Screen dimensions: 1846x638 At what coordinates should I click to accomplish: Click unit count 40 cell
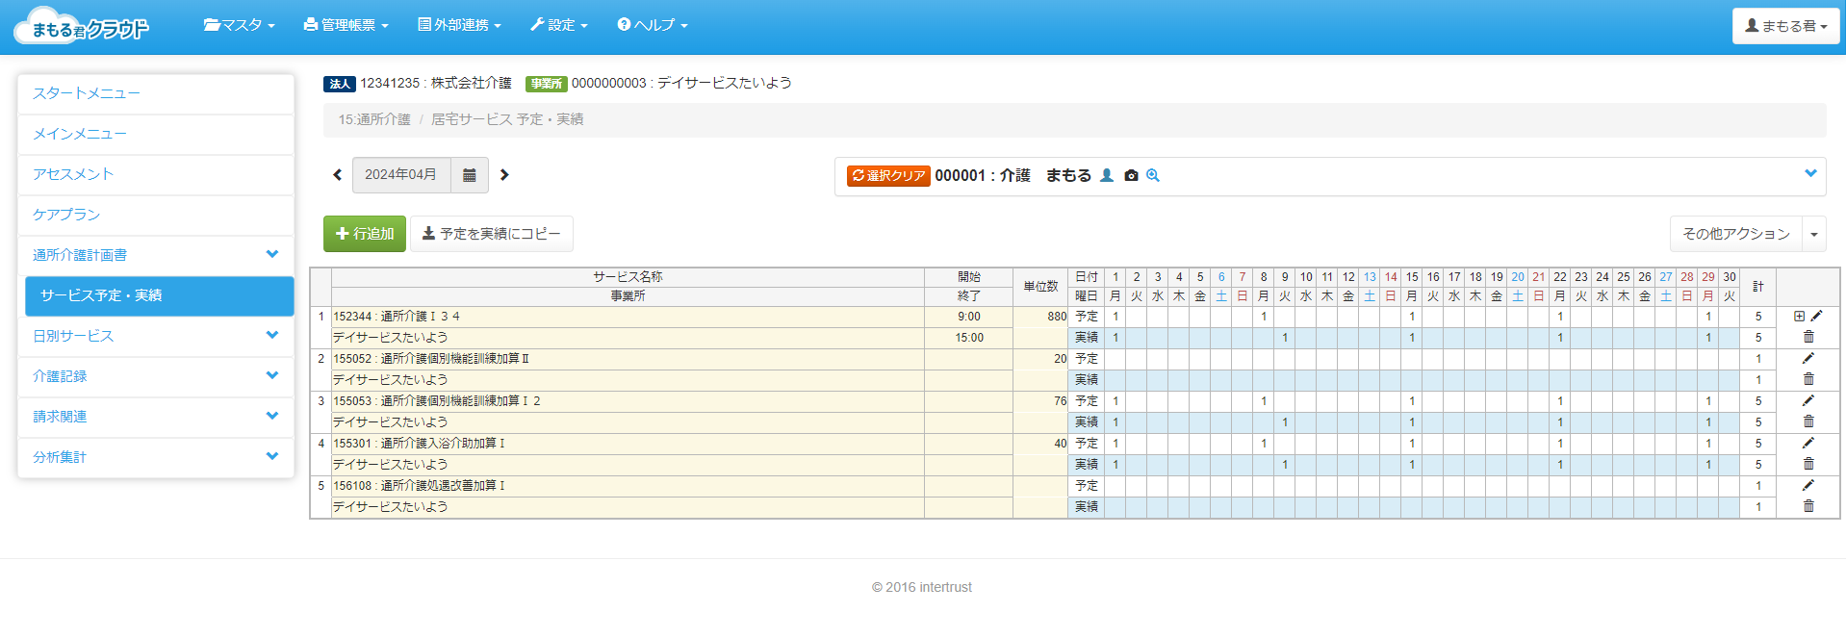[1041, 444]
